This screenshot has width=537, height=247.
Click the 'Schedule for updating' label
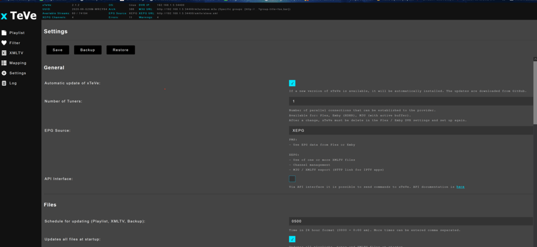(95, 221)
